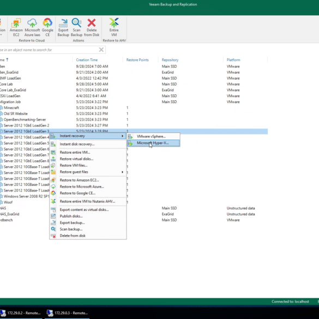Clear the search box with X
The image size is (319, 319).
(x=101, y=50)
